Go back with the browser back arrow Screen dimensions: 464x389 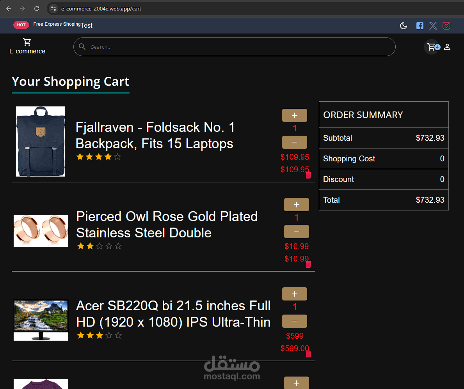click(9, 9)
